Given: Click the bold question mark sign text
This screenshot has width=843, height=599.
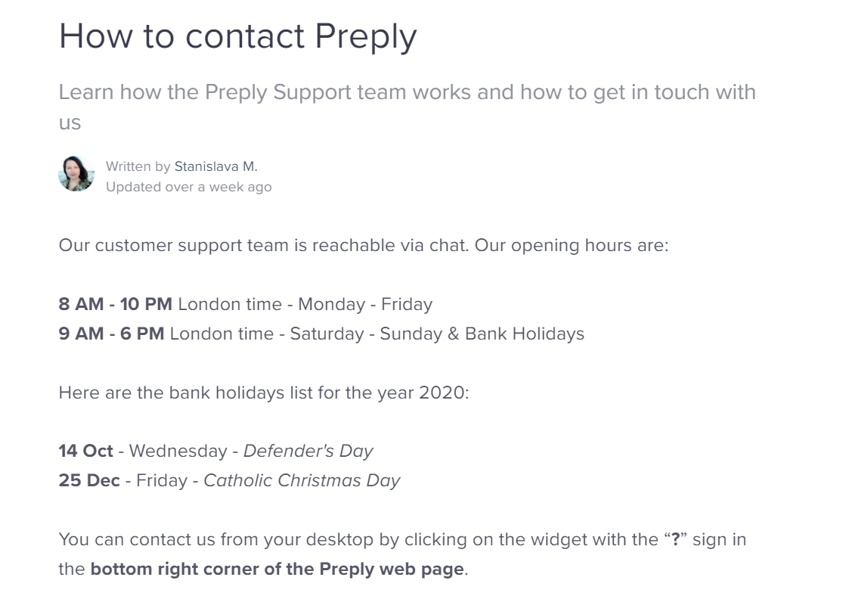Looking at the screenshot, I should point(676,539).
